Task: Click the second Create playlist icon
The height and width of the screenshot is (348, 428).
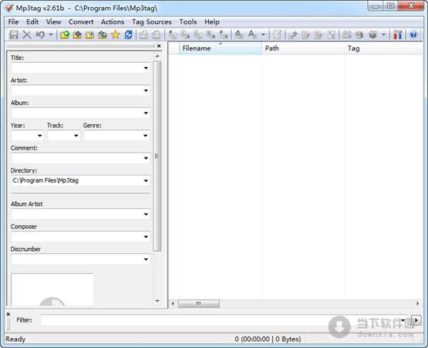Action: coord(319,35)
